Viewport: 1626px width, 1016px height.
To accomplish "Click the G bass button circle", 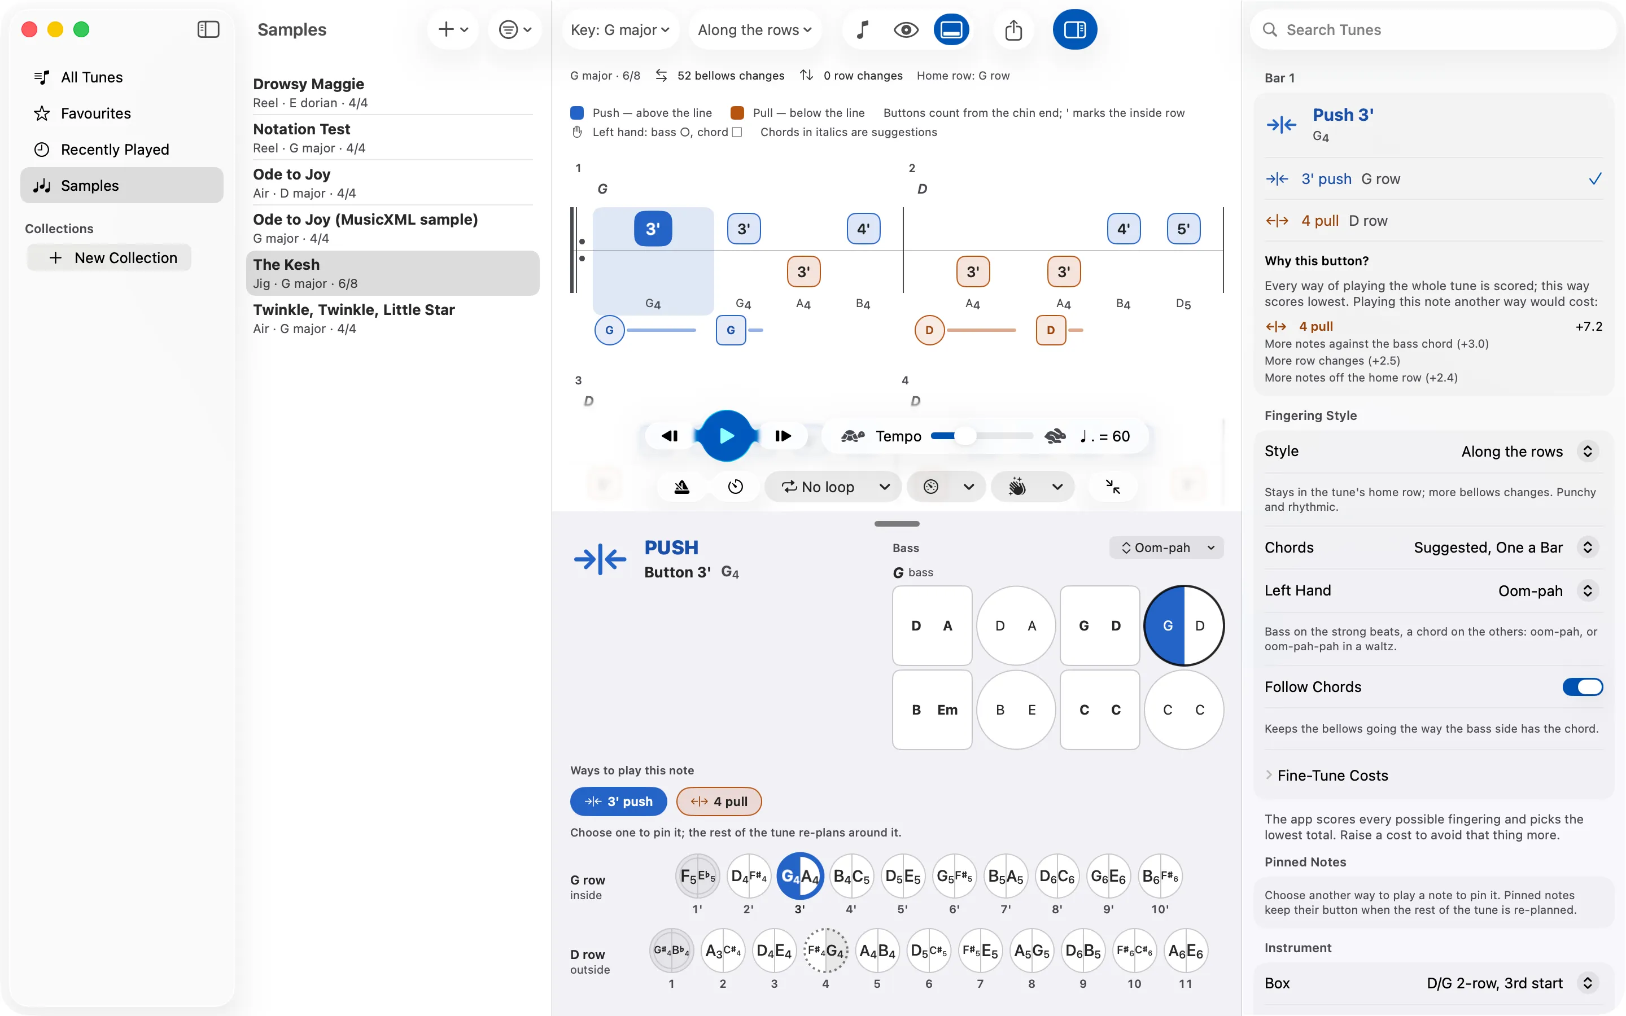I will (1184, 625).
